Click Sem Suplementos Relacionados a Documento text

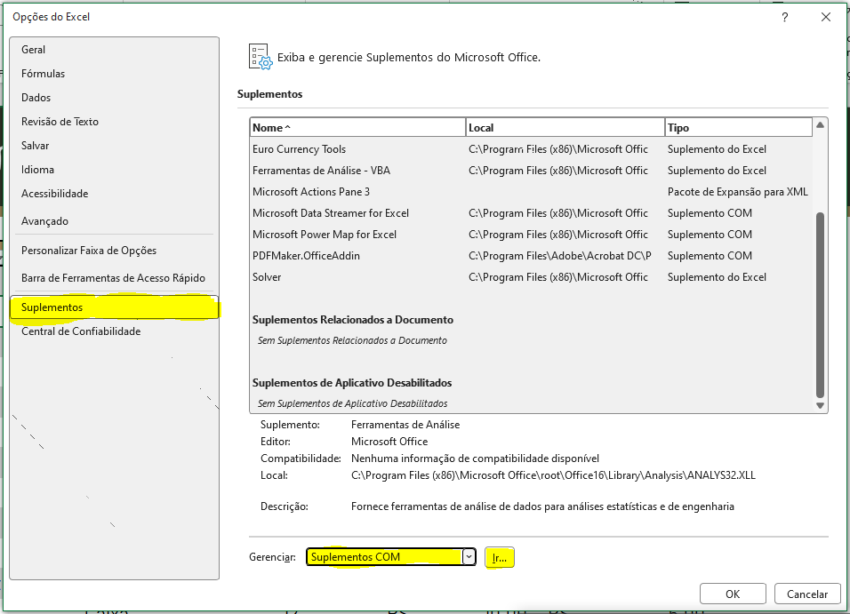click(x=352, y=340)
